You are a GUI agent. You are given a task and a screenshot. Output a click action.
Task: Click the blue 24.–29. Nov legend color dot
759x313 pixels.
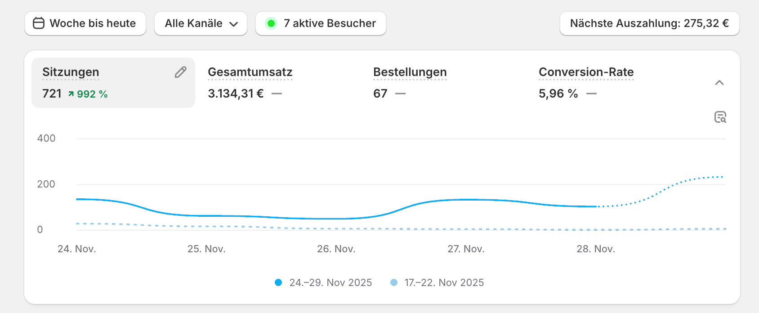pos(278,282)
